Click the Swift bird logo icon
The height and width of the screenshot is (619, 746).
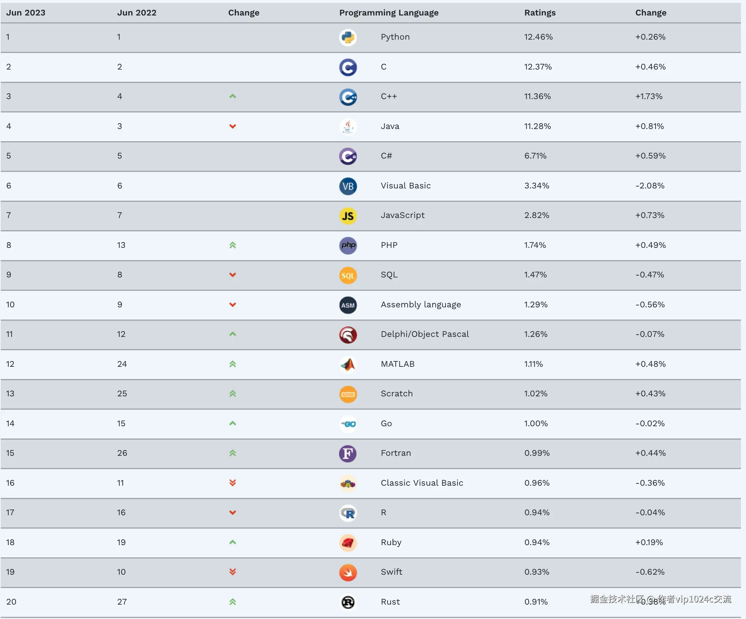[x=348, y=573]
